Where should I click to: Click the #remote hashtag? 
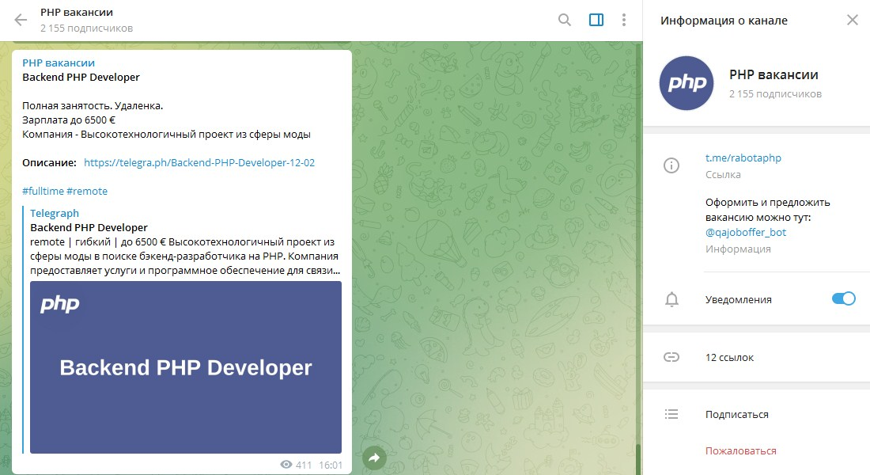(x=87, y=191)
